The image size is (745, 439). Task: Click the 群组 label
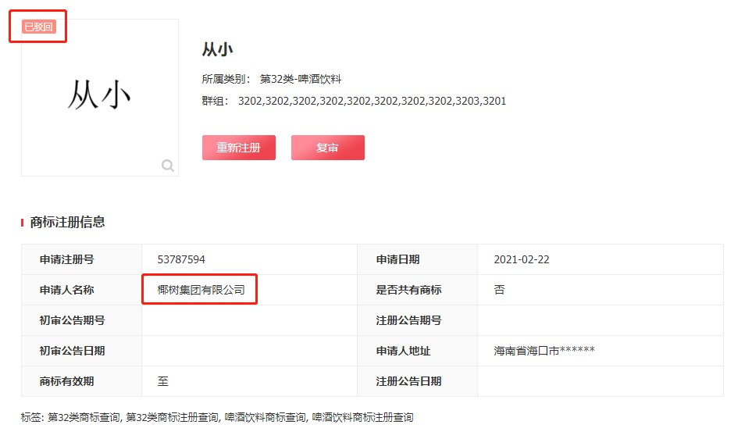(x=216, y=101)
